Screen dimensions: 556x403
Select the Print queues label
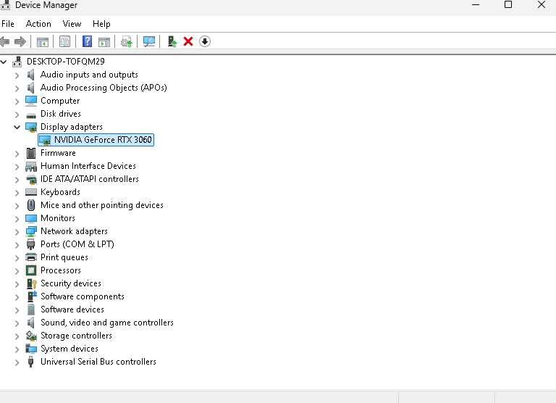point(64,257)
